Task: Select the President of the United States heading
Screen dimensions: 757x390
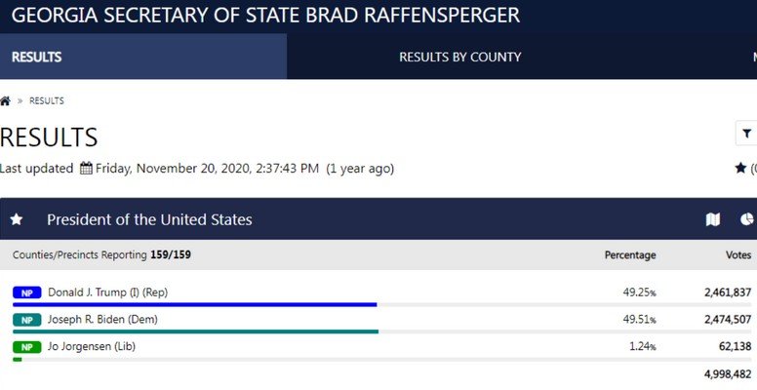Action: (149, 219)
